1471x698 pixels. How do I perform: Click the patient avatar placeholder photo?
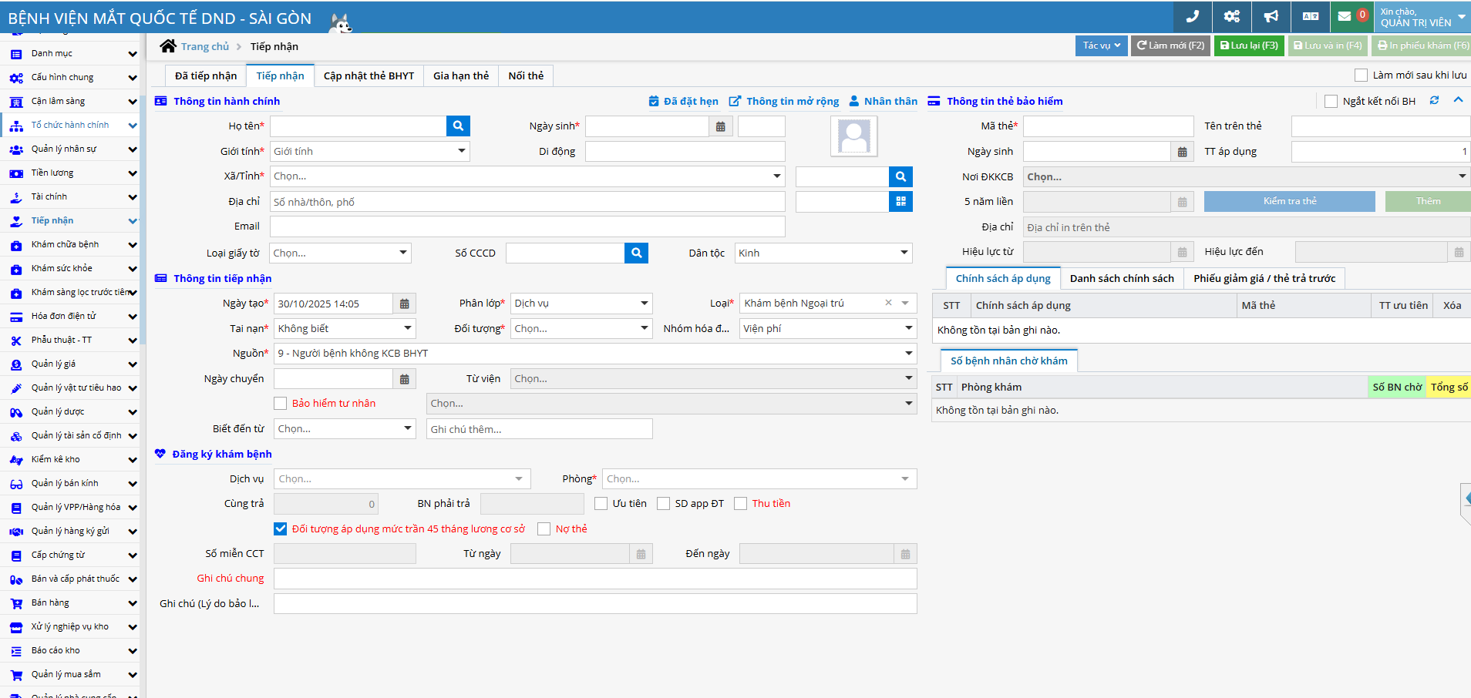(x=853, y=136)
